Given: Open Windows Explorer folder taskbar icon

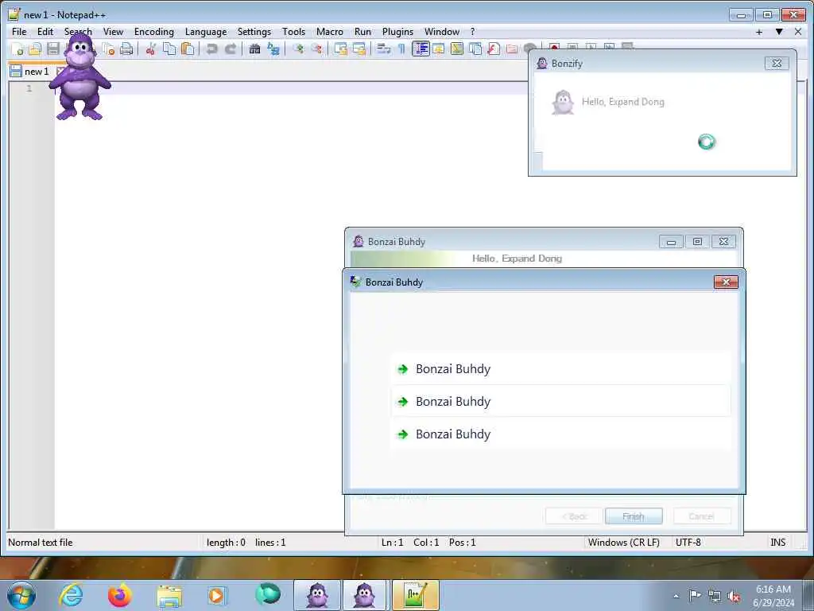Looking at the screenshot, I should point(169,595).
